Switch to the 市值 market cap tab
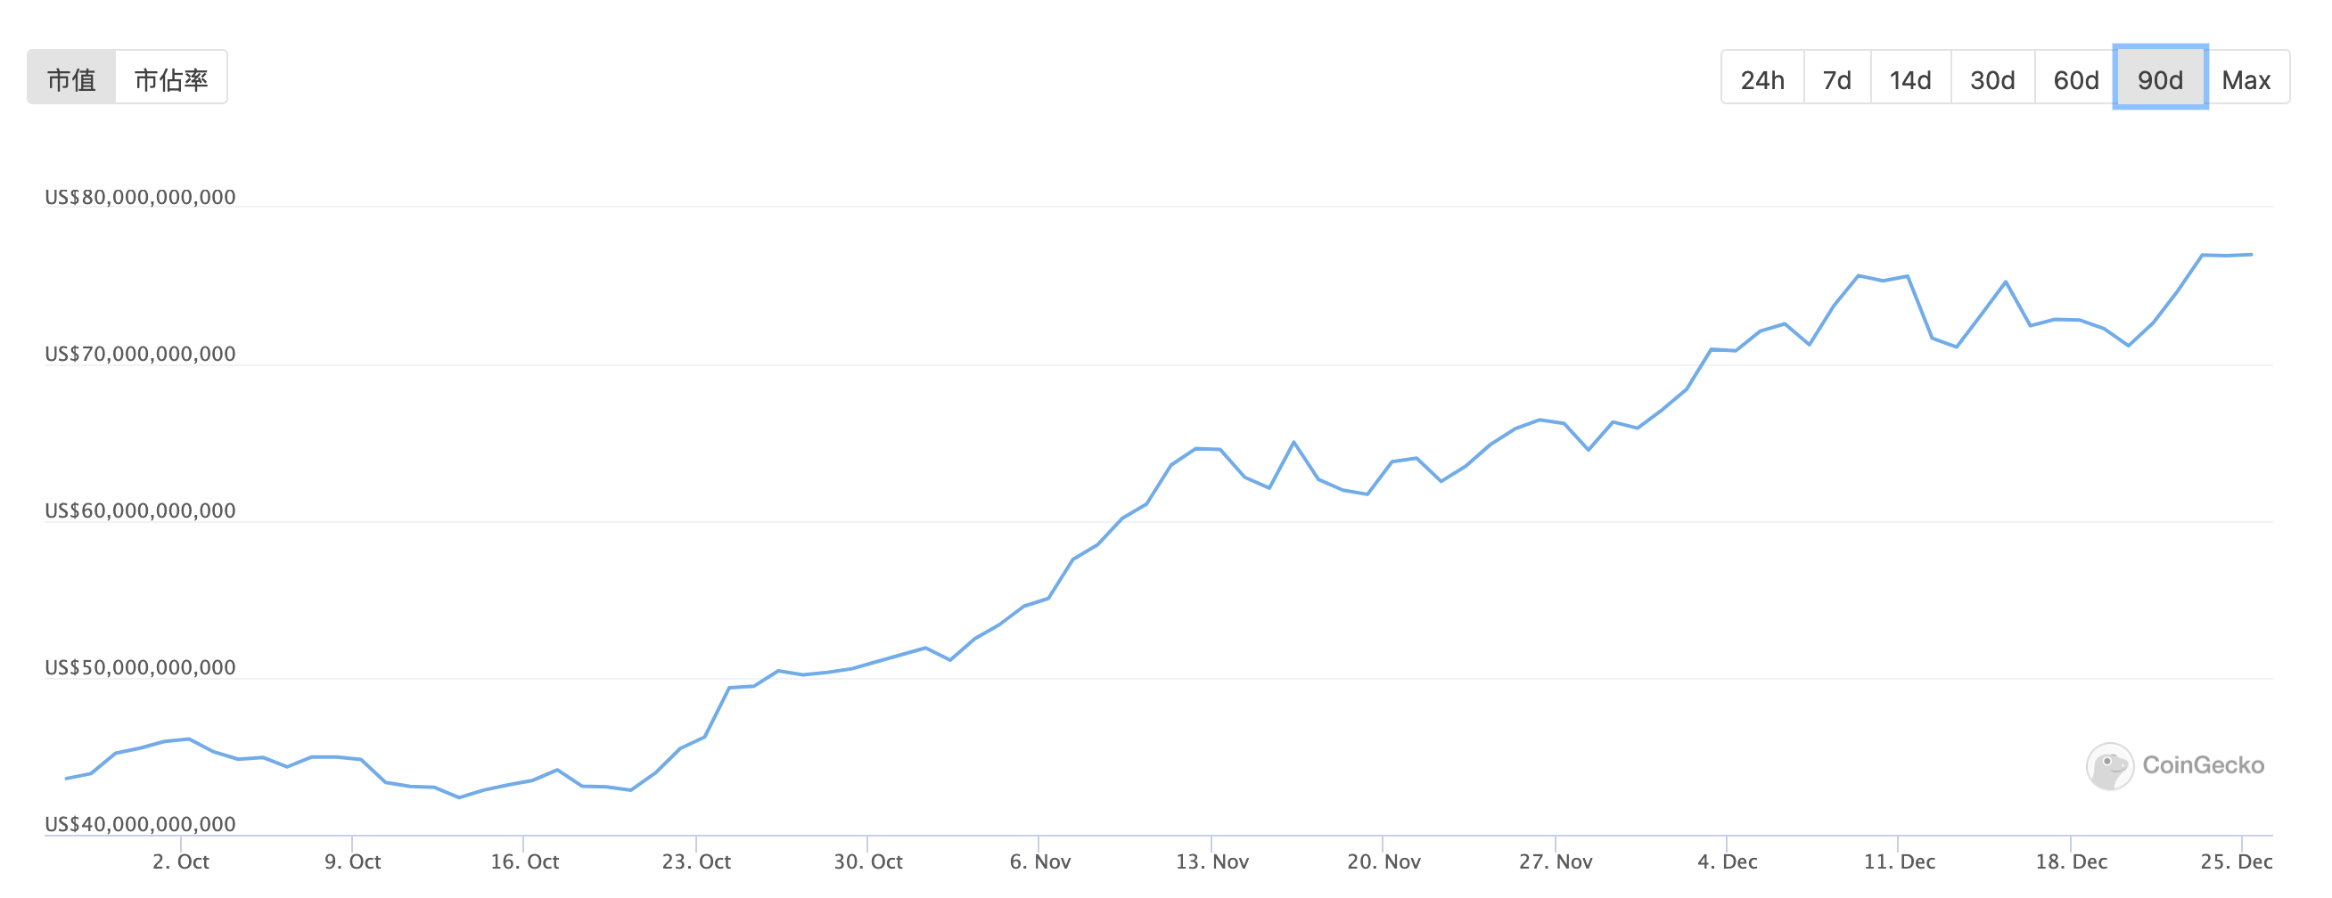This screenshot has height=898, width=2332. coord(71,78)
